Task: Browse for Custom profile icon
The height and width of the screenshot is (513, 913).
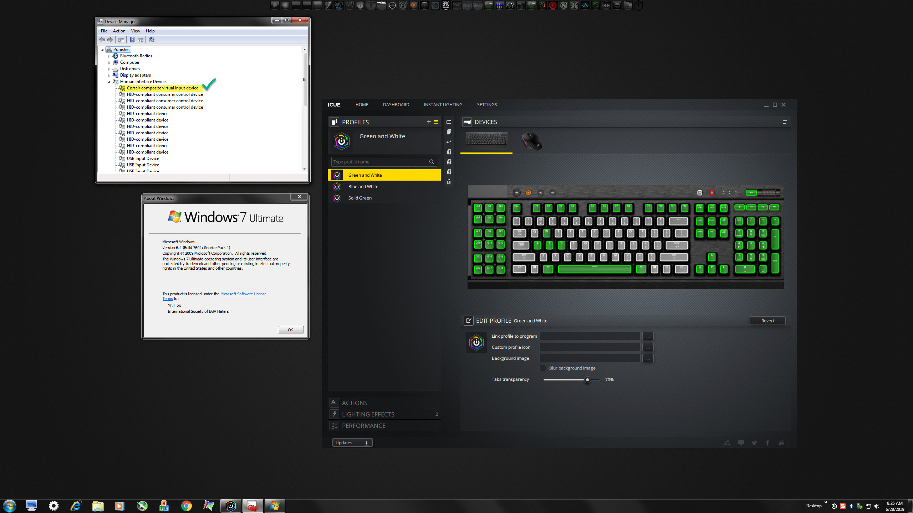Action: (x=648, y=347)
